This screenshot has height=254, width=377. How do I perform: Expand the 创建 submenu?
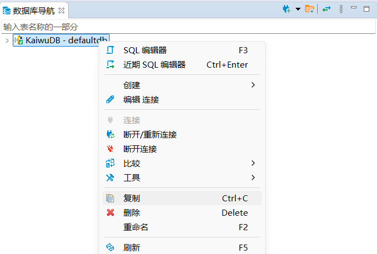tap(132, 85)
